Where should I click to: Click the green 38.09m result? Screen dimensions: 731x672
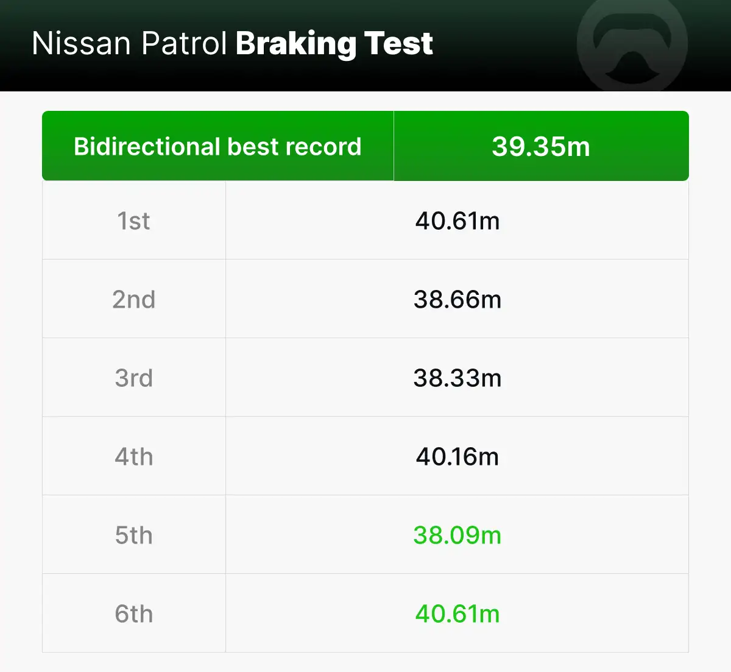(457, 536)
